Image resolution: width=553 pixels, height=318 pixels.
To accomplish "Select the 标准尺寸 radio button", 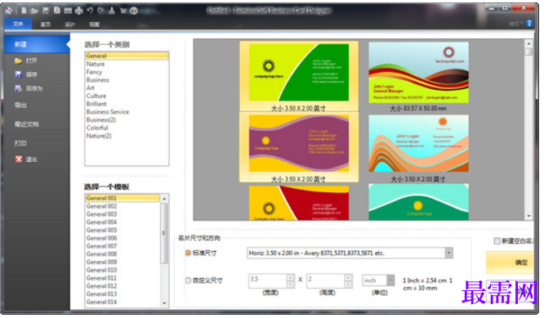I will [x=188, y=253].
